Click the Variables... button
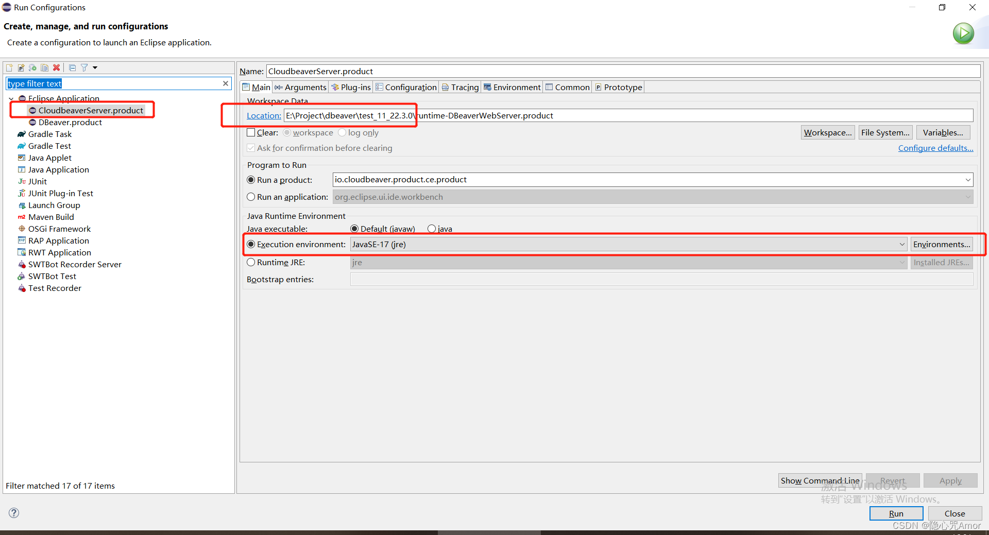The height and width of the screenshot is (535, 989). (943, 132)
